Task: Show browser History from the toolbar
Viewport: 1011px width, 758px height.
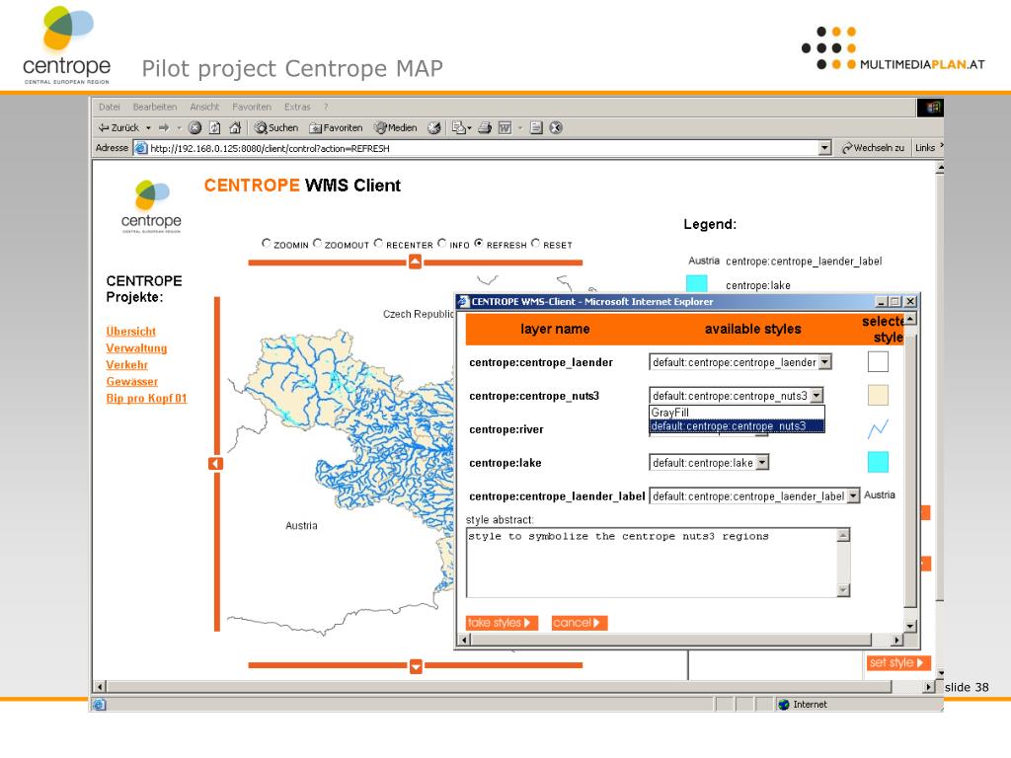Action: tap(434, 127)
